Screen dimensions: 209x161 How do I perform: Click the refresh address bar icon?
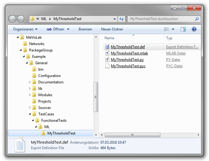point(122,19)
